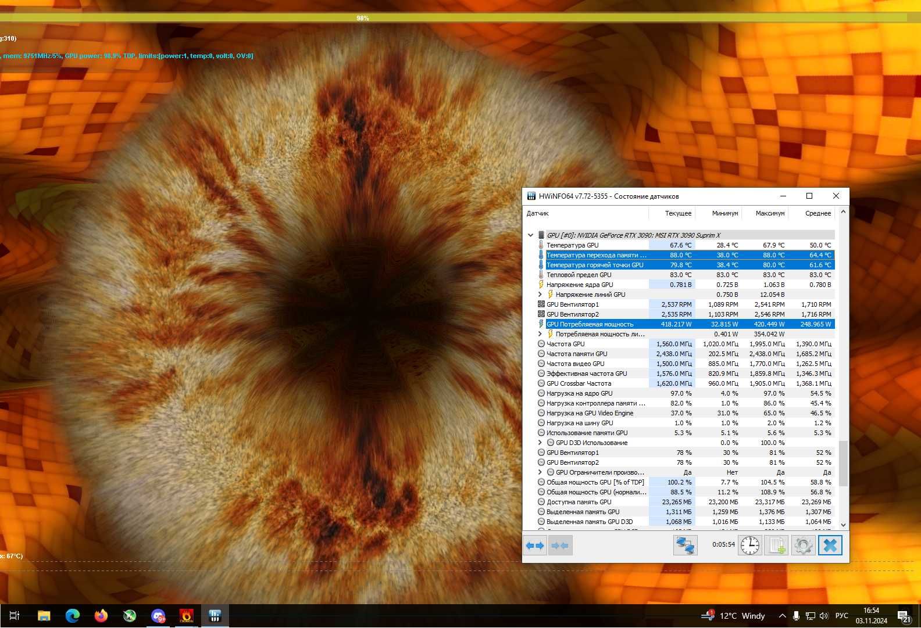Select GPU Вентилятор2 row showing 2,535 RPM
Viewport: 921px width, 628px height.
click(686, 314)
